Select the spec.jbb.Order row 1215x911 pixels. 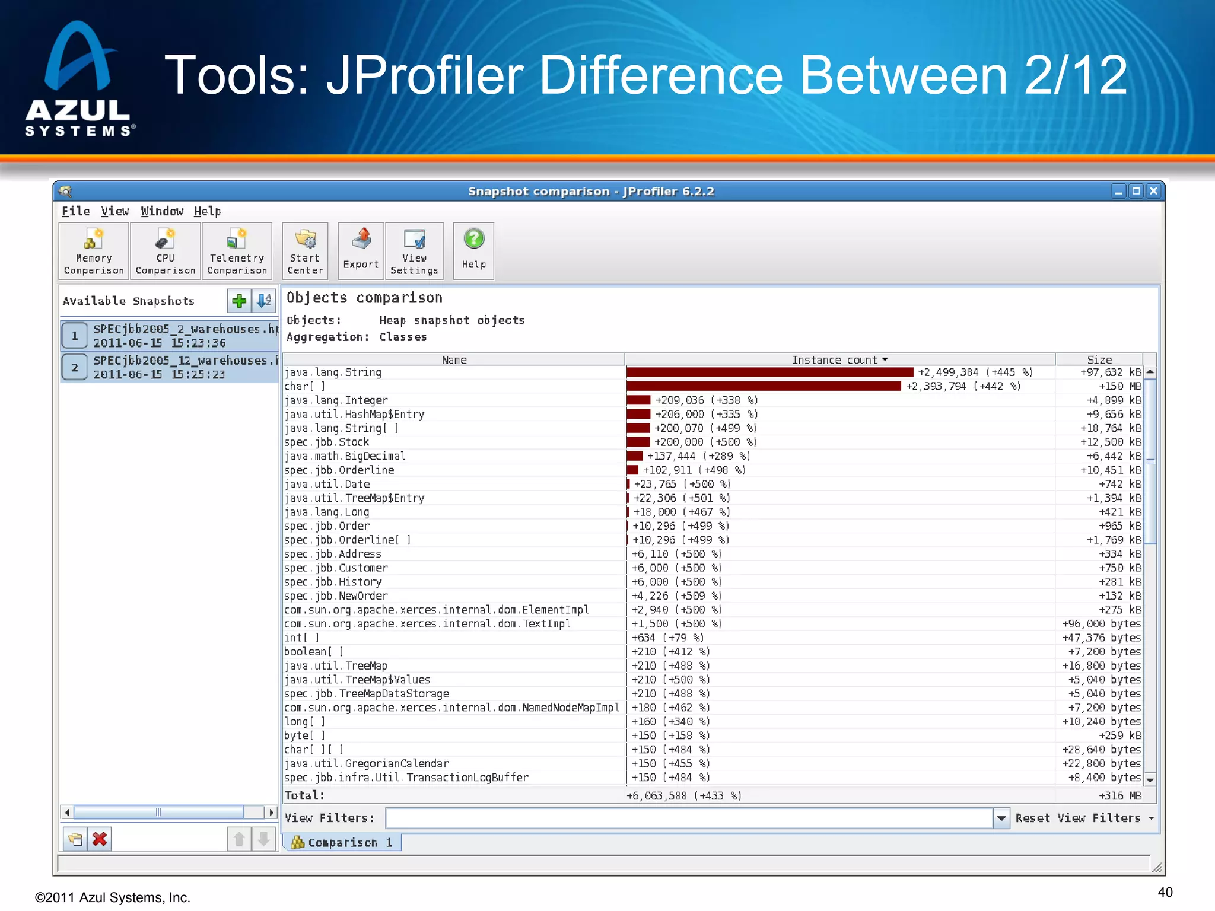713,526
